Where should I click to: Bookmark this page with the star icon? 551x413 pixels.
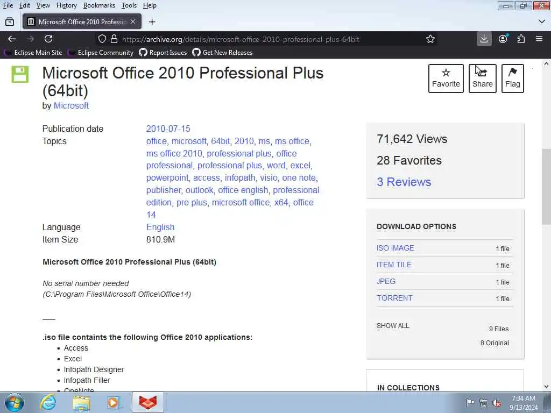[430, 39]
